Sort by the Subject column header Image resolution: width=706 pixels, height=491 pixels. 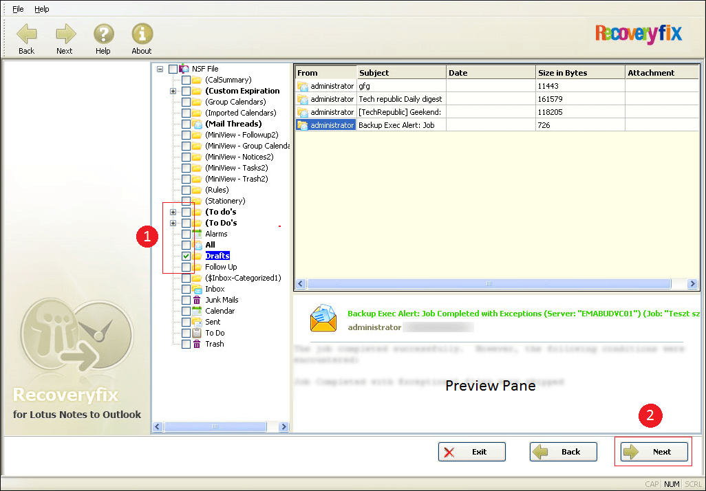coord(402,72)
